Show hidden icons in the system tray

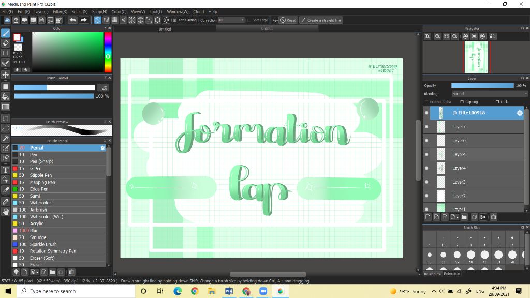(434, 291)
